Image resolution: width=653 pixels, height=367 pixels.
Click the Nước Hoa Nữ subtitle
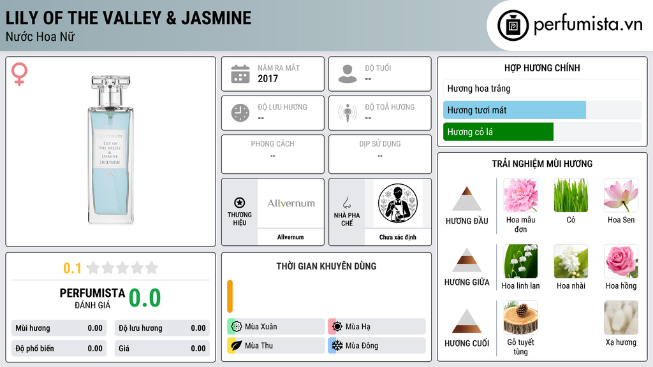click(x=40, y=36)
